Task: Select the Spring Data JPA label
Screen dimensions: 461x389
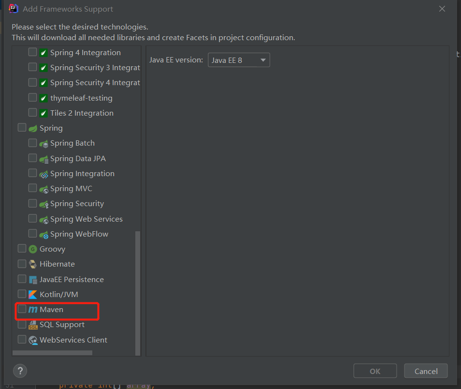Action: coord(78,159)
